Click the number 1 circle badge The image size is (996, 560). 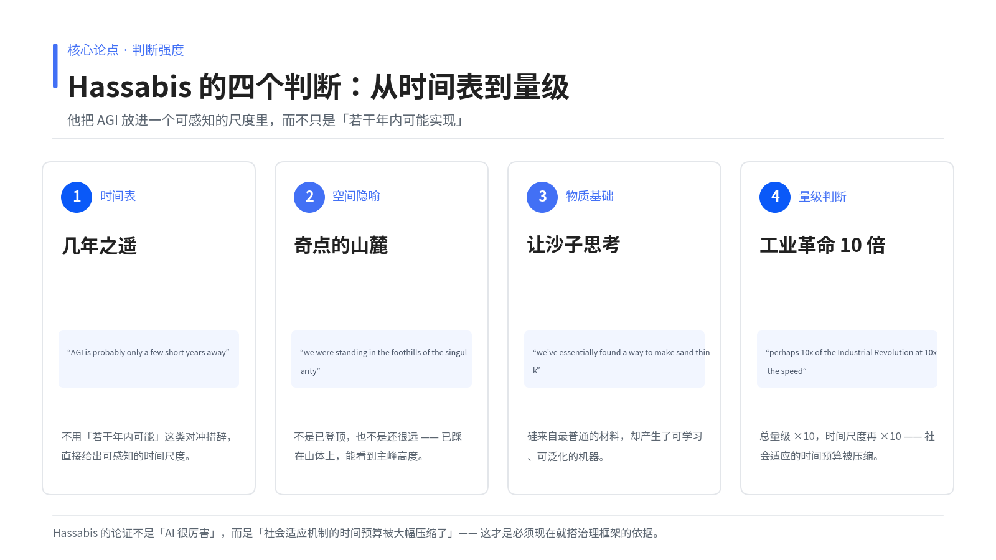[77, 197]
